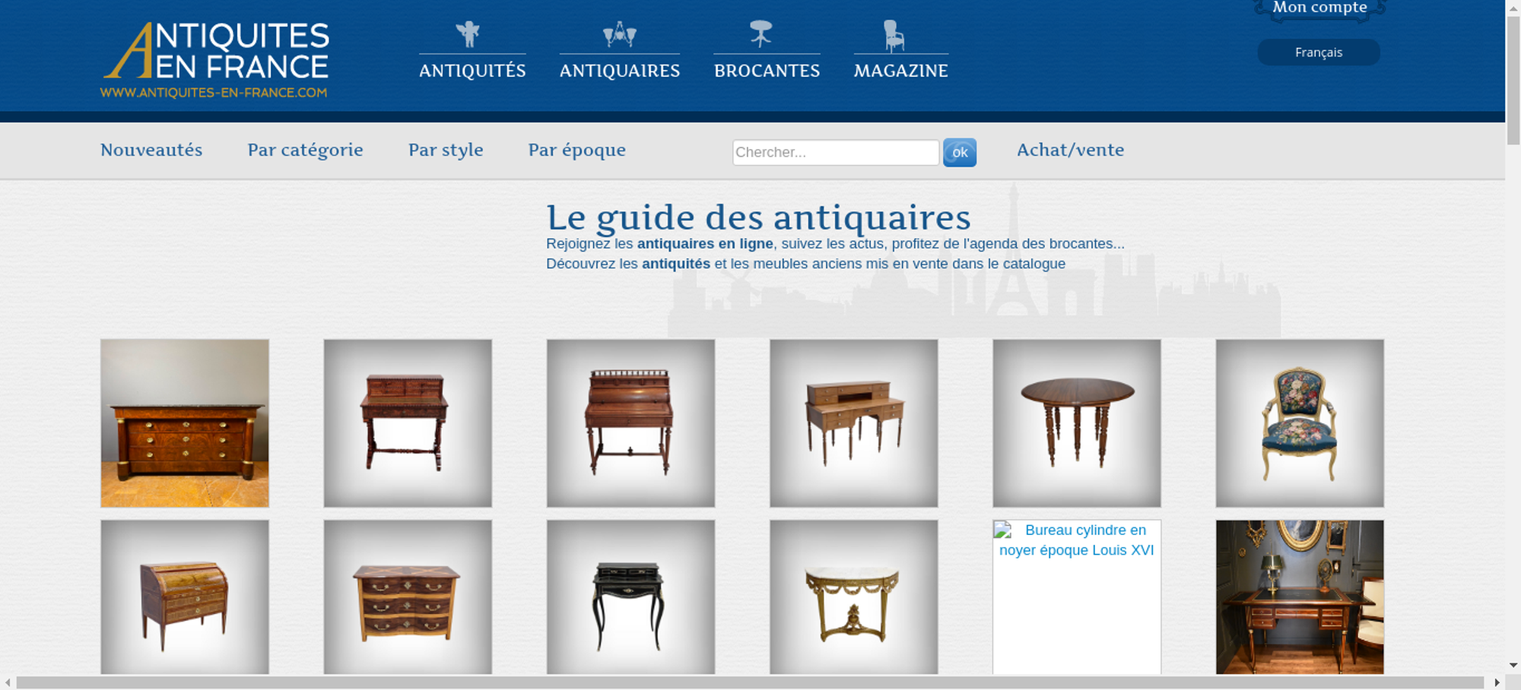The width and height of the screenshot is (1521, 690).
Task: Click the horizontal scrollbar track
Action: point(749,682)
